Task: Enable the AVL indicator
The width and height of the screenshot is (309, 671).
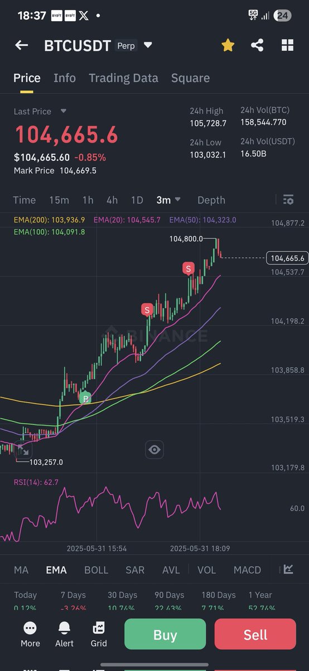Action: tap(171, 570)
